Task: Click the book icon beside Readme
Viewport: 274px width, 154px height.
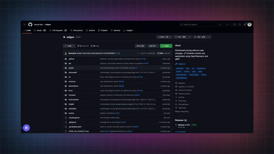Action: [x=176, y=83]
